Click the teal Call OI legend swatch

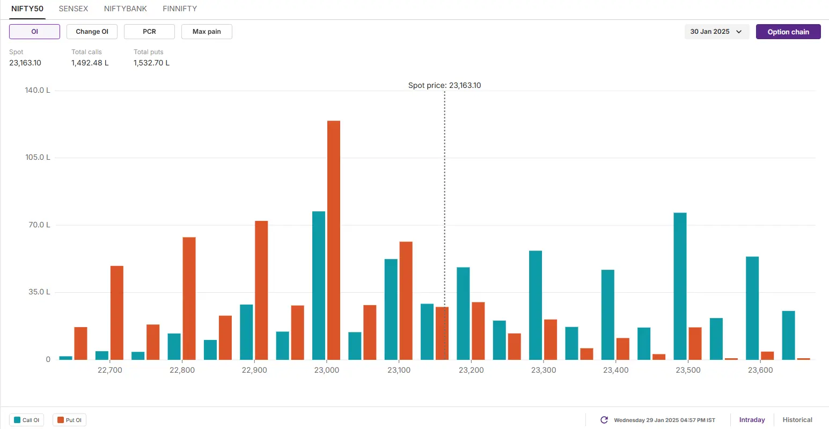[x=17, y=420]
